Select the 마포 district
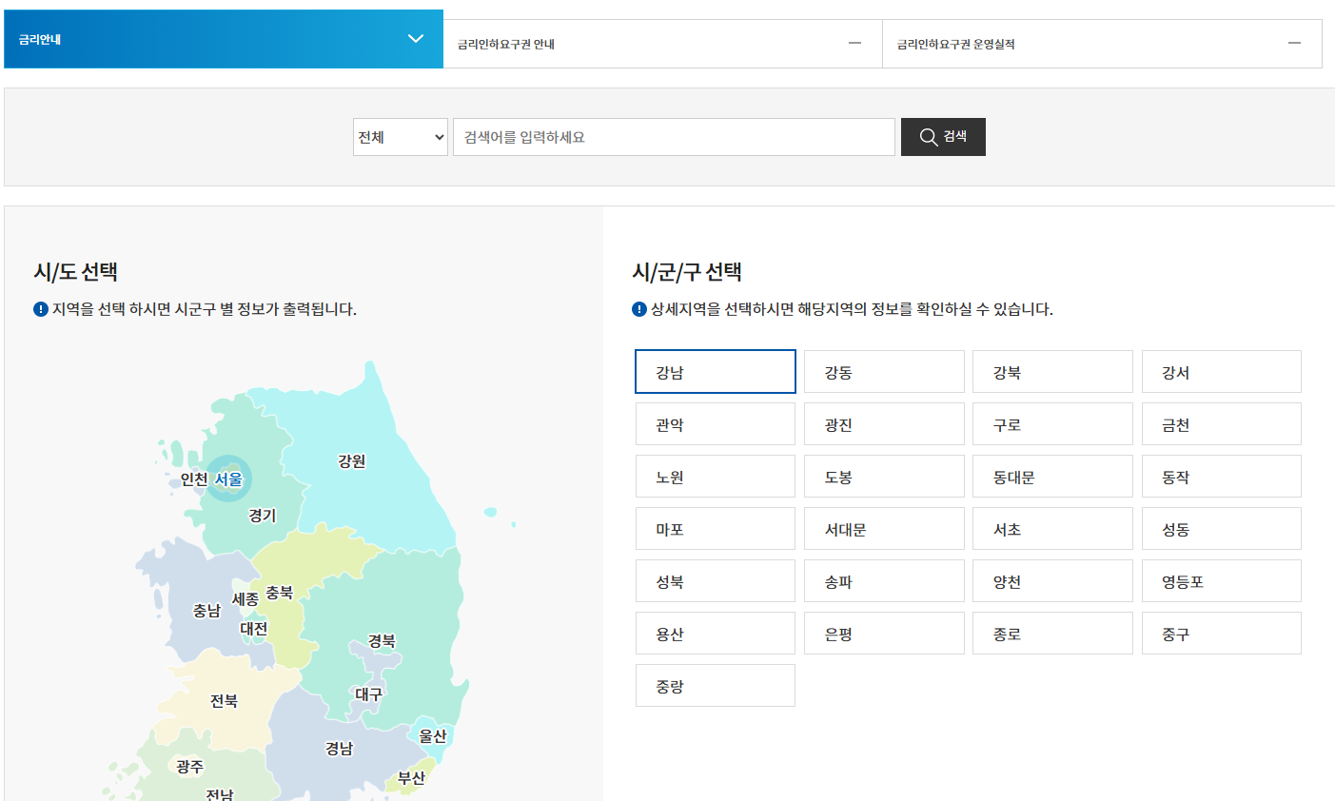Screen dimensions: 1335x801 coord(716,529)
